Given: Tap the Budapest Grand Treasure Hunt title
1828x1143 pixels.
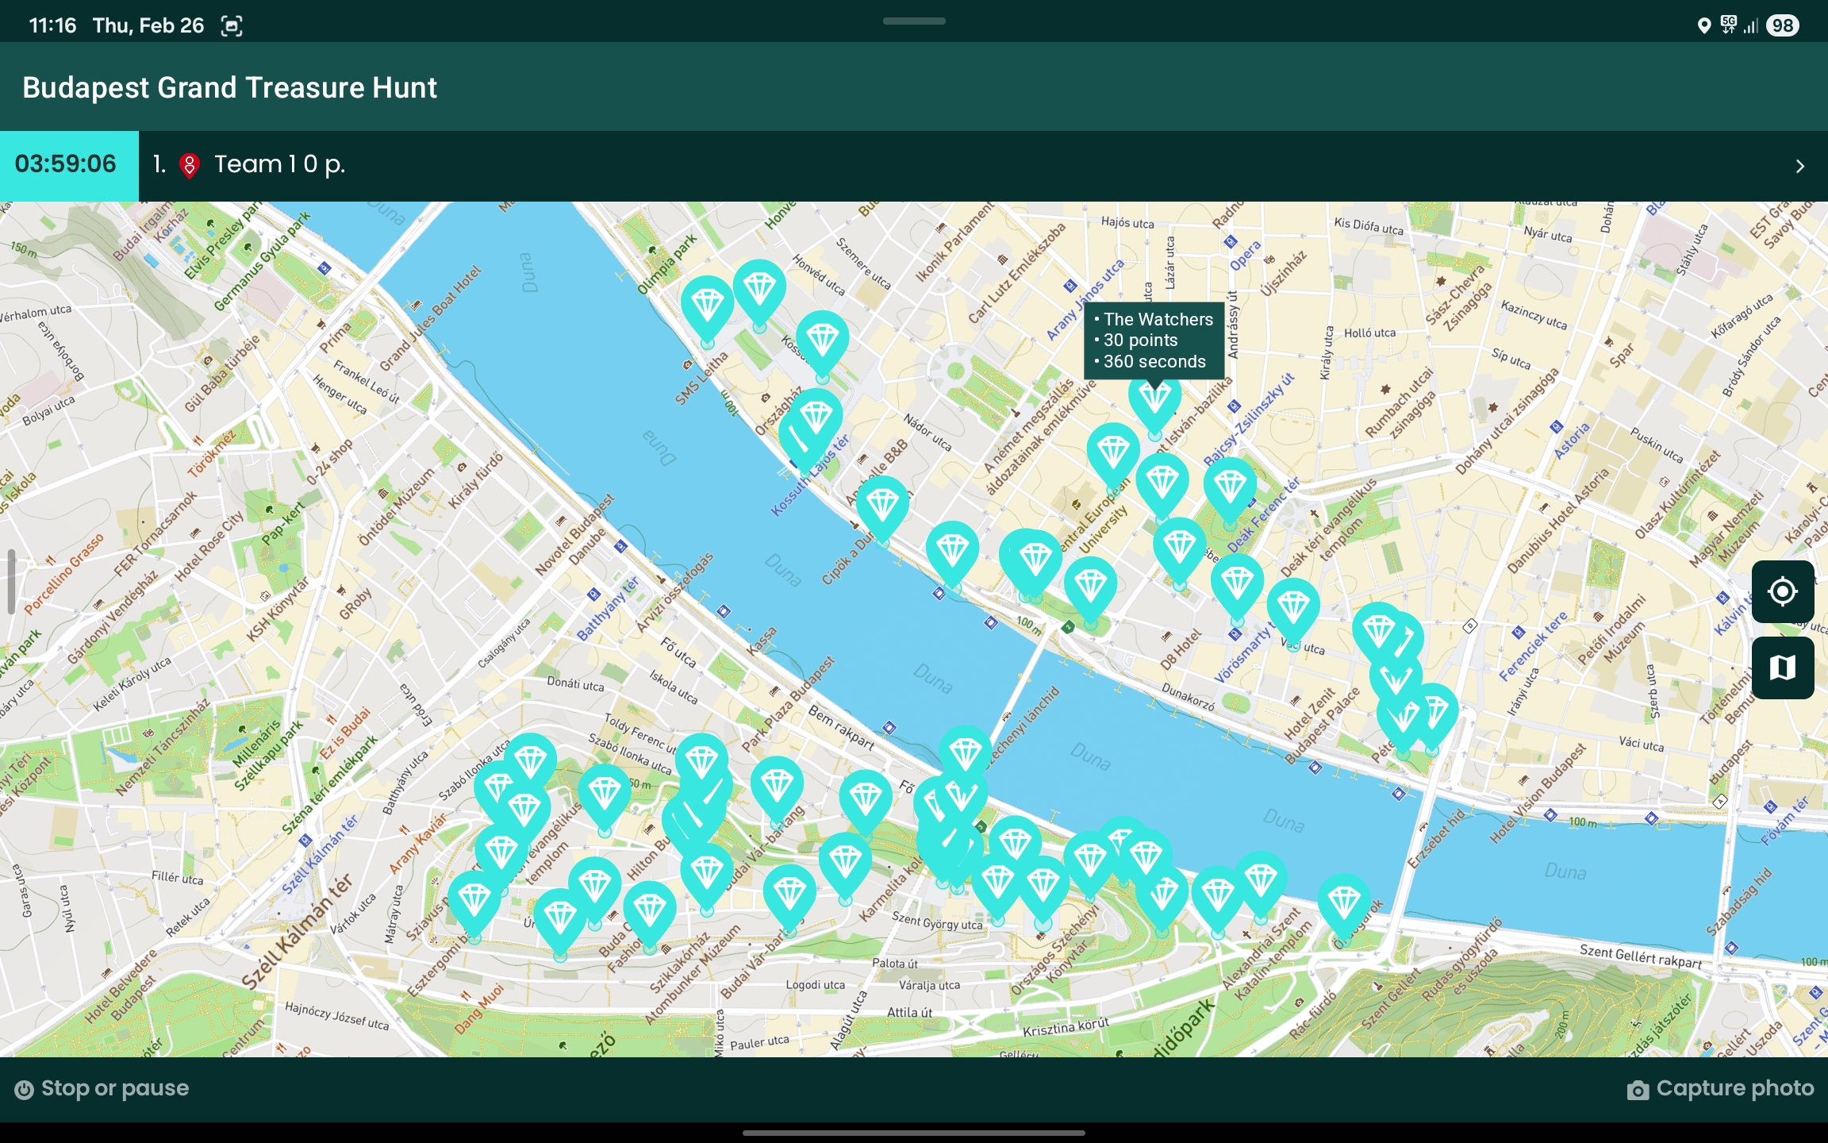Looking at the screenshot, I should pos(229,87).
